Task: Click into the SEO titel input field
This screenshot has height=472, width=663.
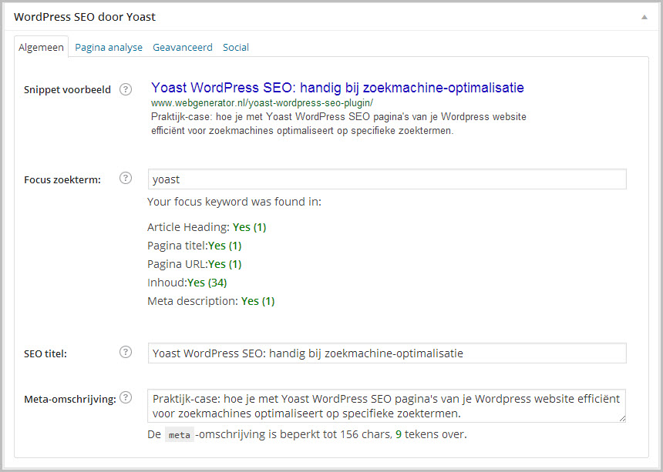Action: pyautogui.click(x=385, y=353)
